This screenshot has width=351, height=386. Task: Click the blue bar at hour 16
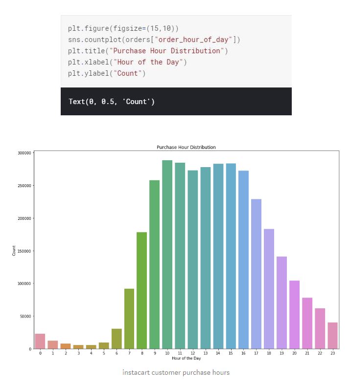pos(243,259)
